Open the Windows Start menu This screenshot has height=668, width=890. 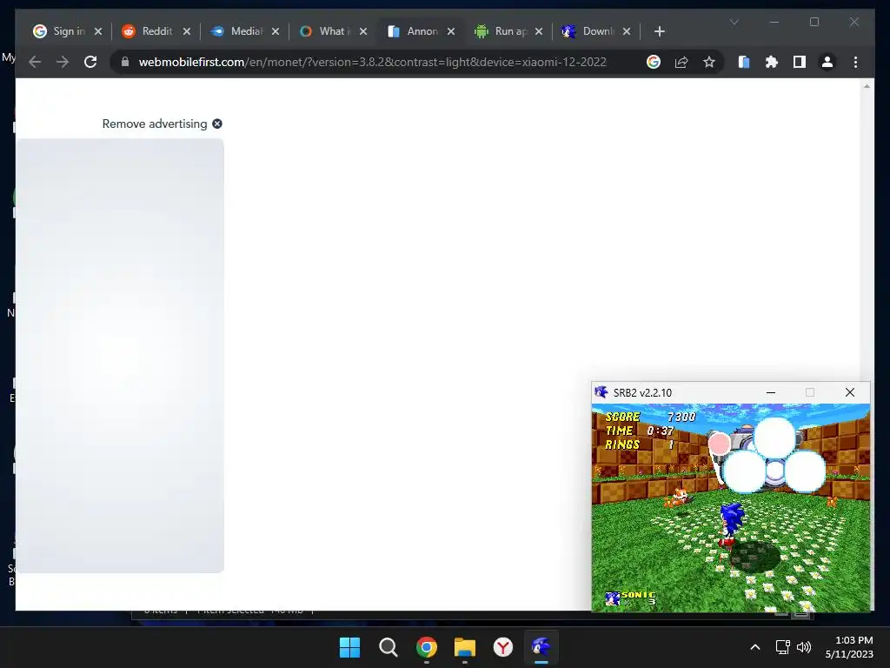[349, 647]
